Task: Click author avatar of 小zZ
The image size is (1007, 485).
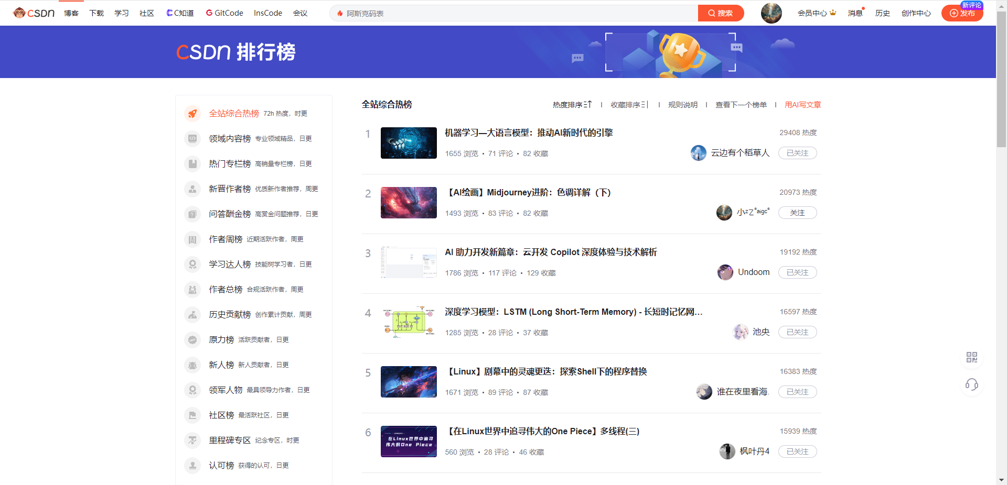Action: point(724,213)
